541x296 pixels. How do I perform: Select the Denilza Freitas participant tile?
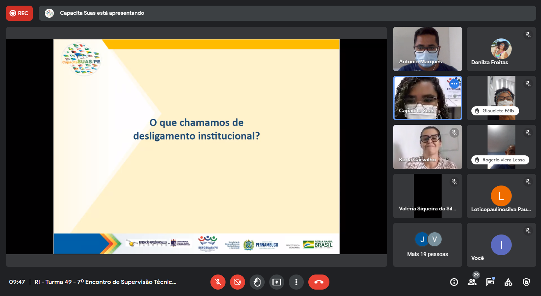coord(501,49)
